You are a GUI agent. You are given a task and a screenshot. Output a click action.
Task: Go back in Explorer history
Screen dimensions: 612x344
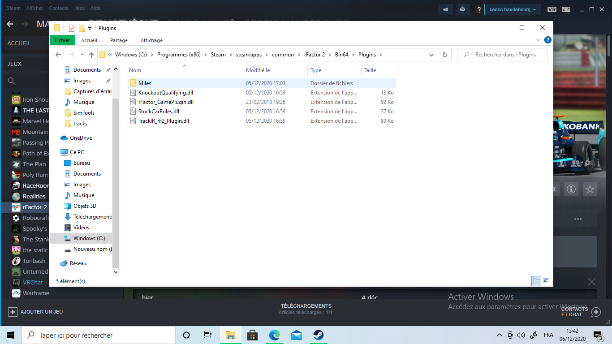[x=58, y=55]
